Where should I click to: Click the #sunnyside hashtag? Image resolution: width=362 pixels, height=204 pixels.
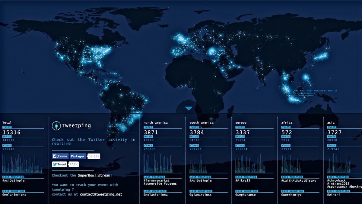click(153, 184)
